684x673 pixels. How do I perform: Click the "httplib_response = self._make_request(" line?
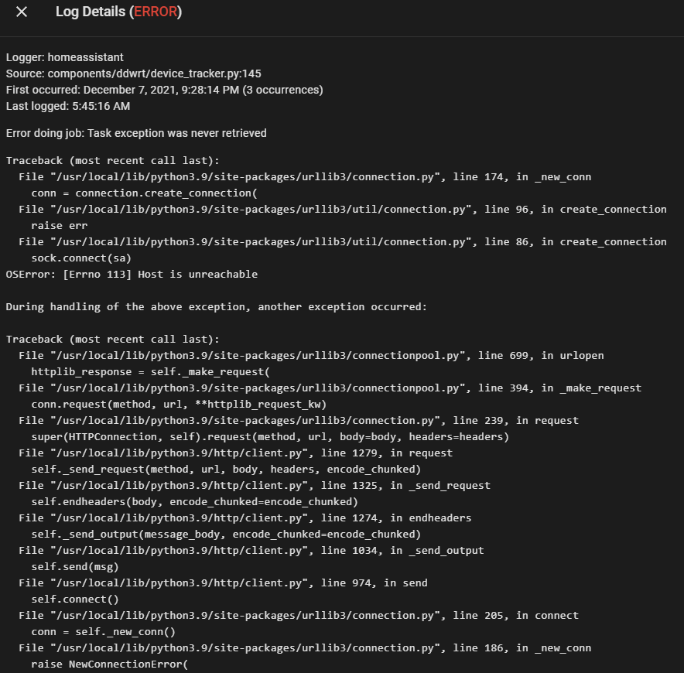[150, 371]
